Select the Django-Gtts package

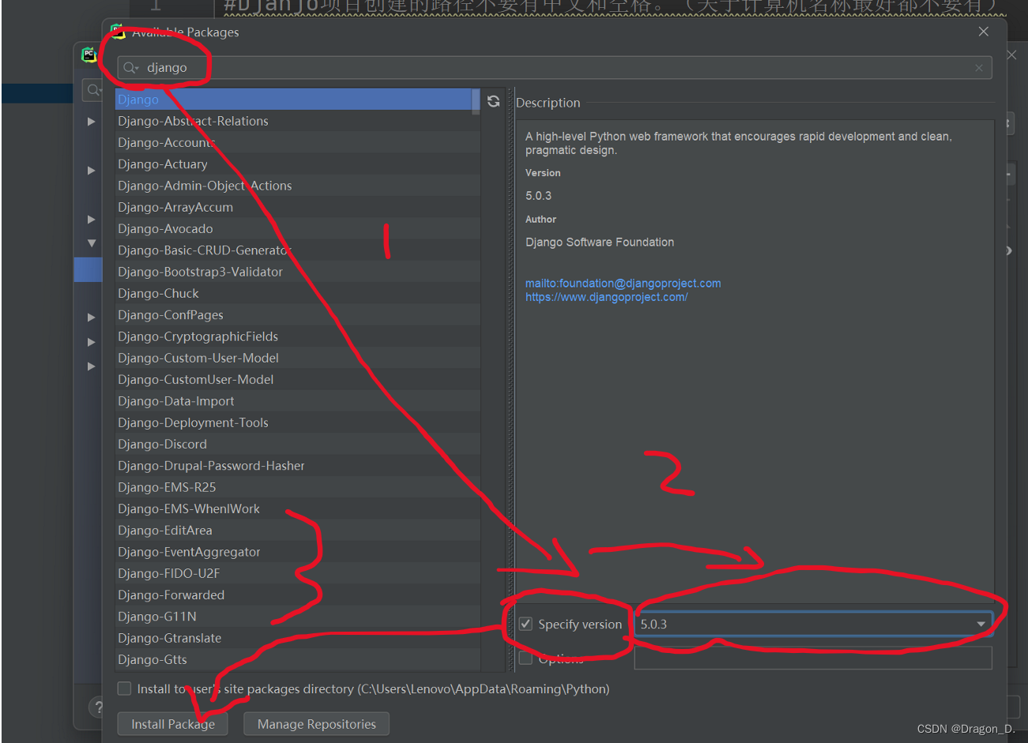pos(298,660)
